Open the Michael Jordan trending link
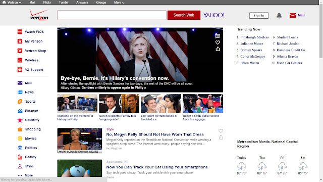 pos(288,44)
